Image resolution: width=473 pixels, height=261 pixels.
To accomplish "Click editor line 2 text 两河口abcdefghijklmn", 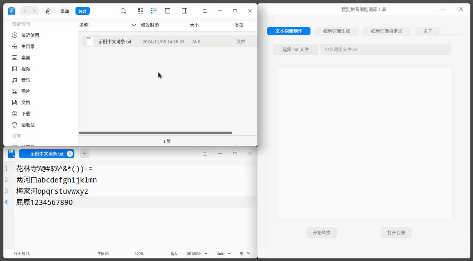I will (56, 180).
